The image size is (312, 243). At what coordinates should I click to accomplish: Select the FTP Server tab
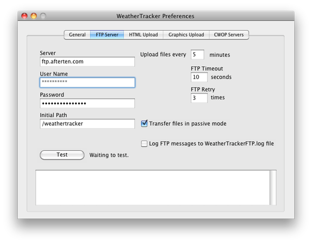[107, 35]
